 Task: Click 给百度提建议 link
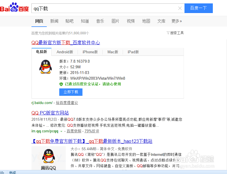[x=67, y=103]
